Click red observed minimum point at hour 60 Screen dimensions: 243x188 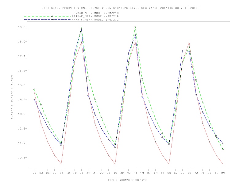tap(169, 164)
